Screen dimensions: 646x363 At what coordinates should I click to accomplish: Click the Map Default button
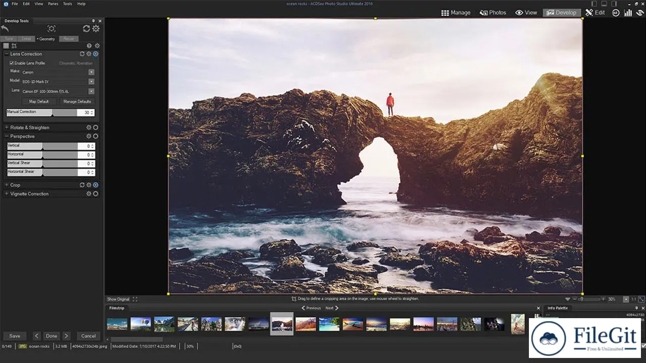(x=39, y=101)
